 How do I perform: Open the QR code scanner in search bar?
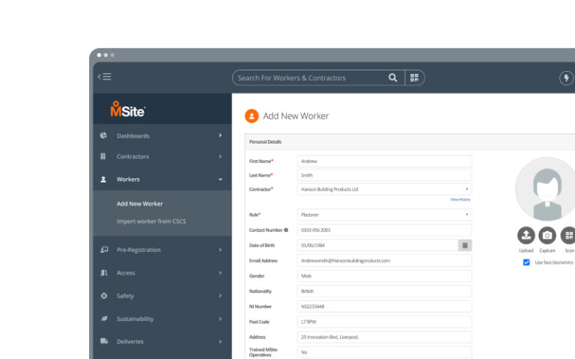414,78
